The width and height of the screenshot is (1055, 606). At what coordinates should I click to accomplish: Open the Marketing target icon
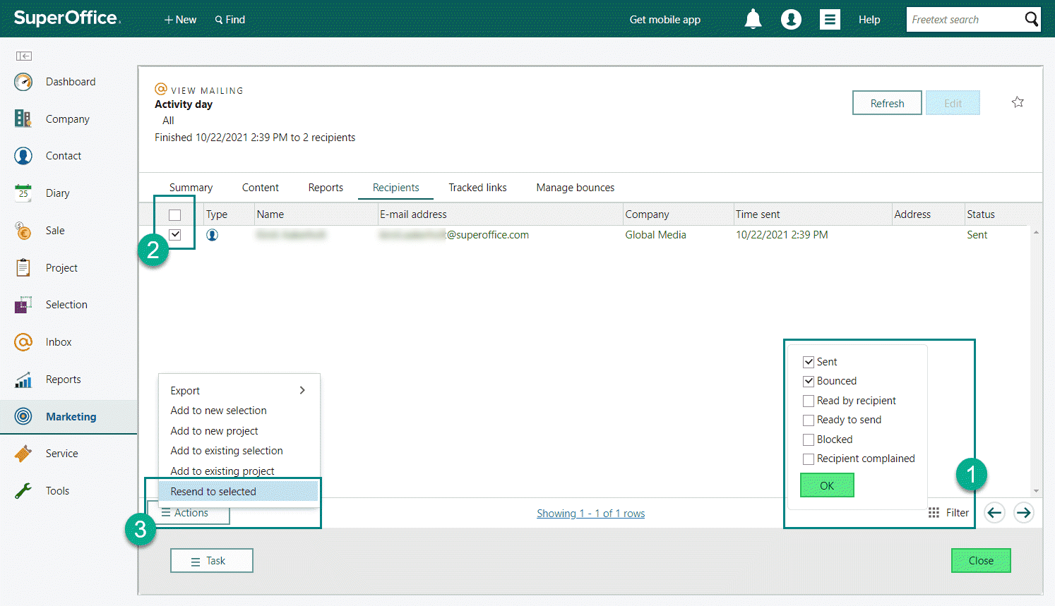click(23, 416)
